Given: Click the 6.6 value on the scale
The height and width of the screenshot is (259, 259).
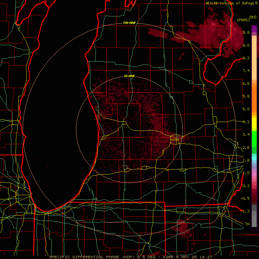Looking at the screenshot, I should 246,83.
